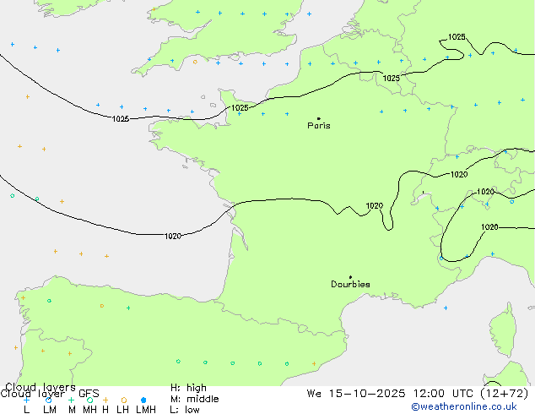
Task: Click the 'GFS' model label
Action: [89, 394]
